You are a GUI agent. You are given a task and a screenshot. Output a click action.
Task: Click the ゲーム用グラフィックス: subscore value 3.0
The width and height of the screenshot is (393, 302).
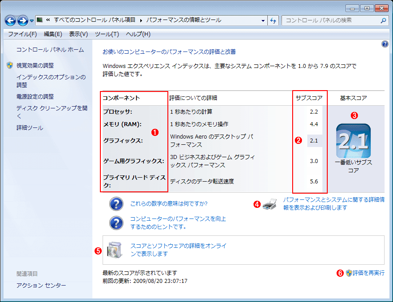coord(314,161)
